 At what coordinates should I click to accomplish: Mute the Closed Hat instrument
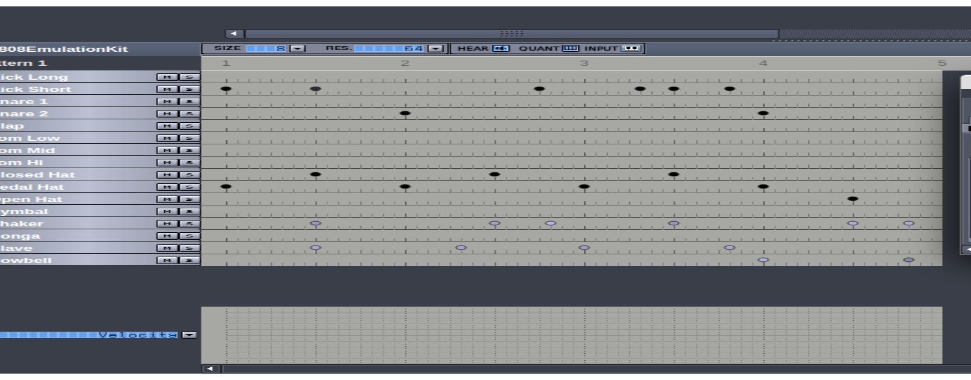point(167,175)
